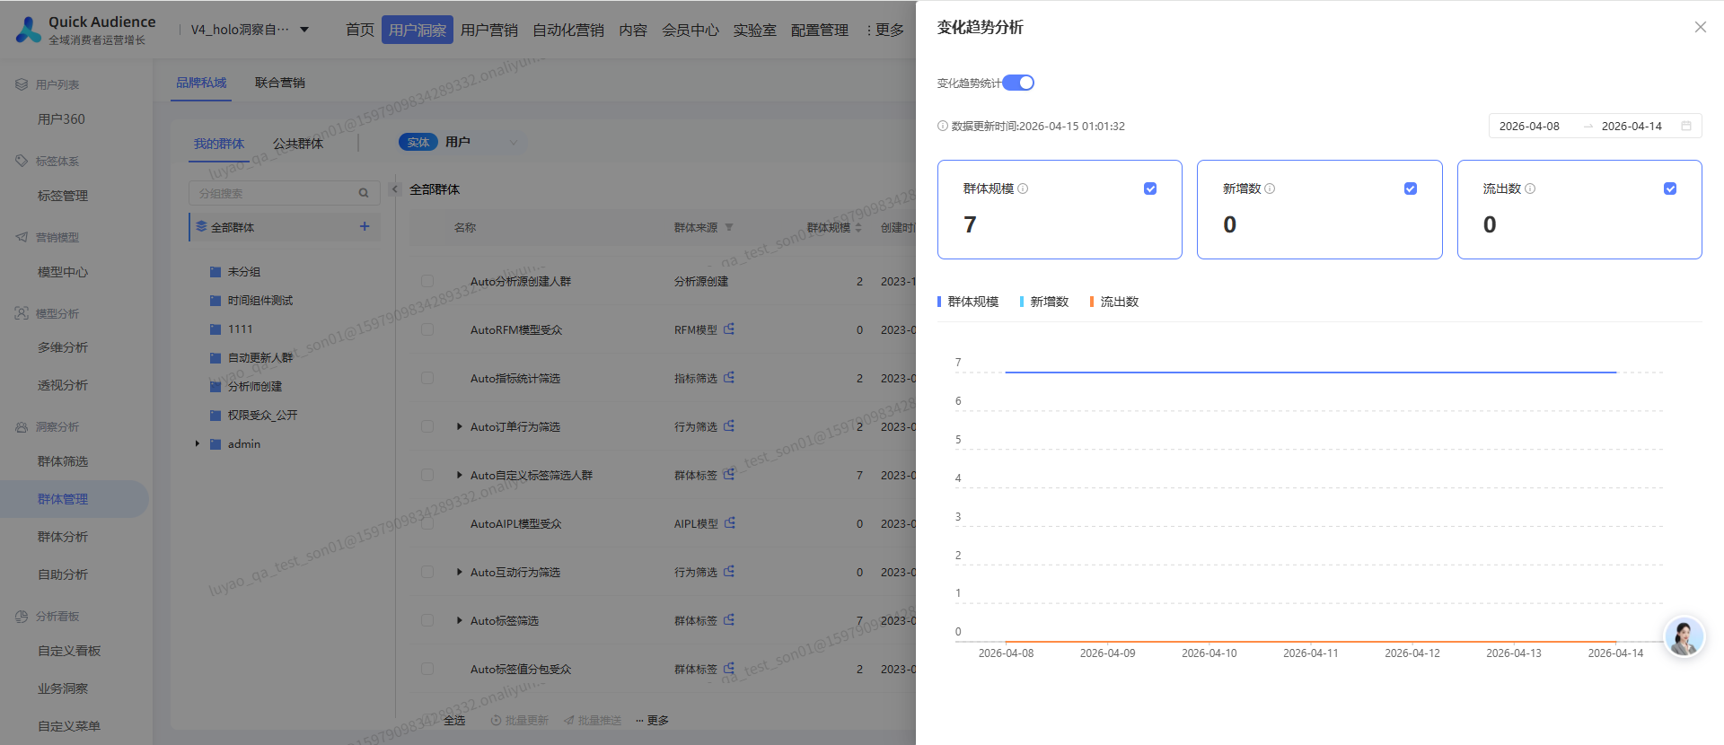Uncheck the 群体规模 card checkbox
Screen dimensions: 1724x745
coord(1150,188)
